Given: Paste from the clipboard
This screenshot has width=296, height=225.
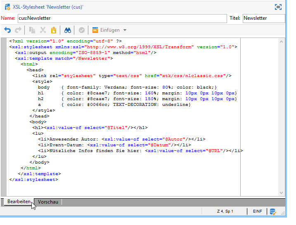Looking at the screenshot, I should [x=54, y=30].
